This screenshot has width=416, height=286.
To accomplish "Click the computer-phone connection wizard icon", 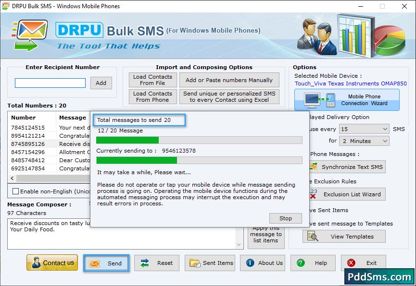I will 320,100.
